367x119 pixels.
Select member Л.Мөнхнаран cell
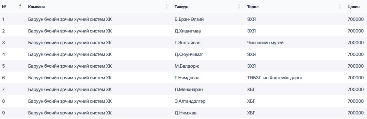[189, 89]
